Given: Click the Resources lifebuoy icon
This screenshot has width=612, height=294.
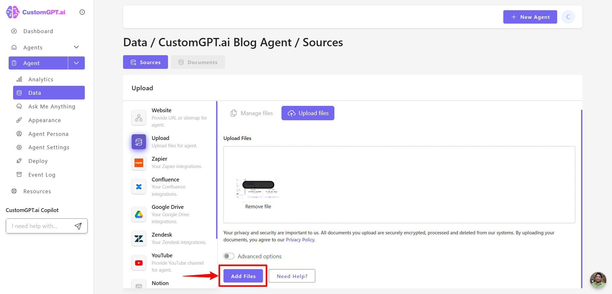Looking at the screenshot, I should pyautogui.click(x=14, y=191).
